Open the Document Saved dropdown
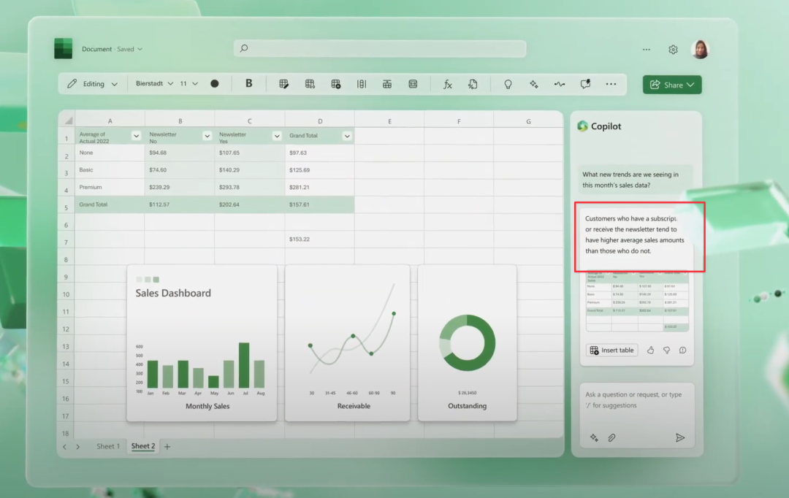Image resolution: width=789 pixels, height=498 pixels. (140, 50)
